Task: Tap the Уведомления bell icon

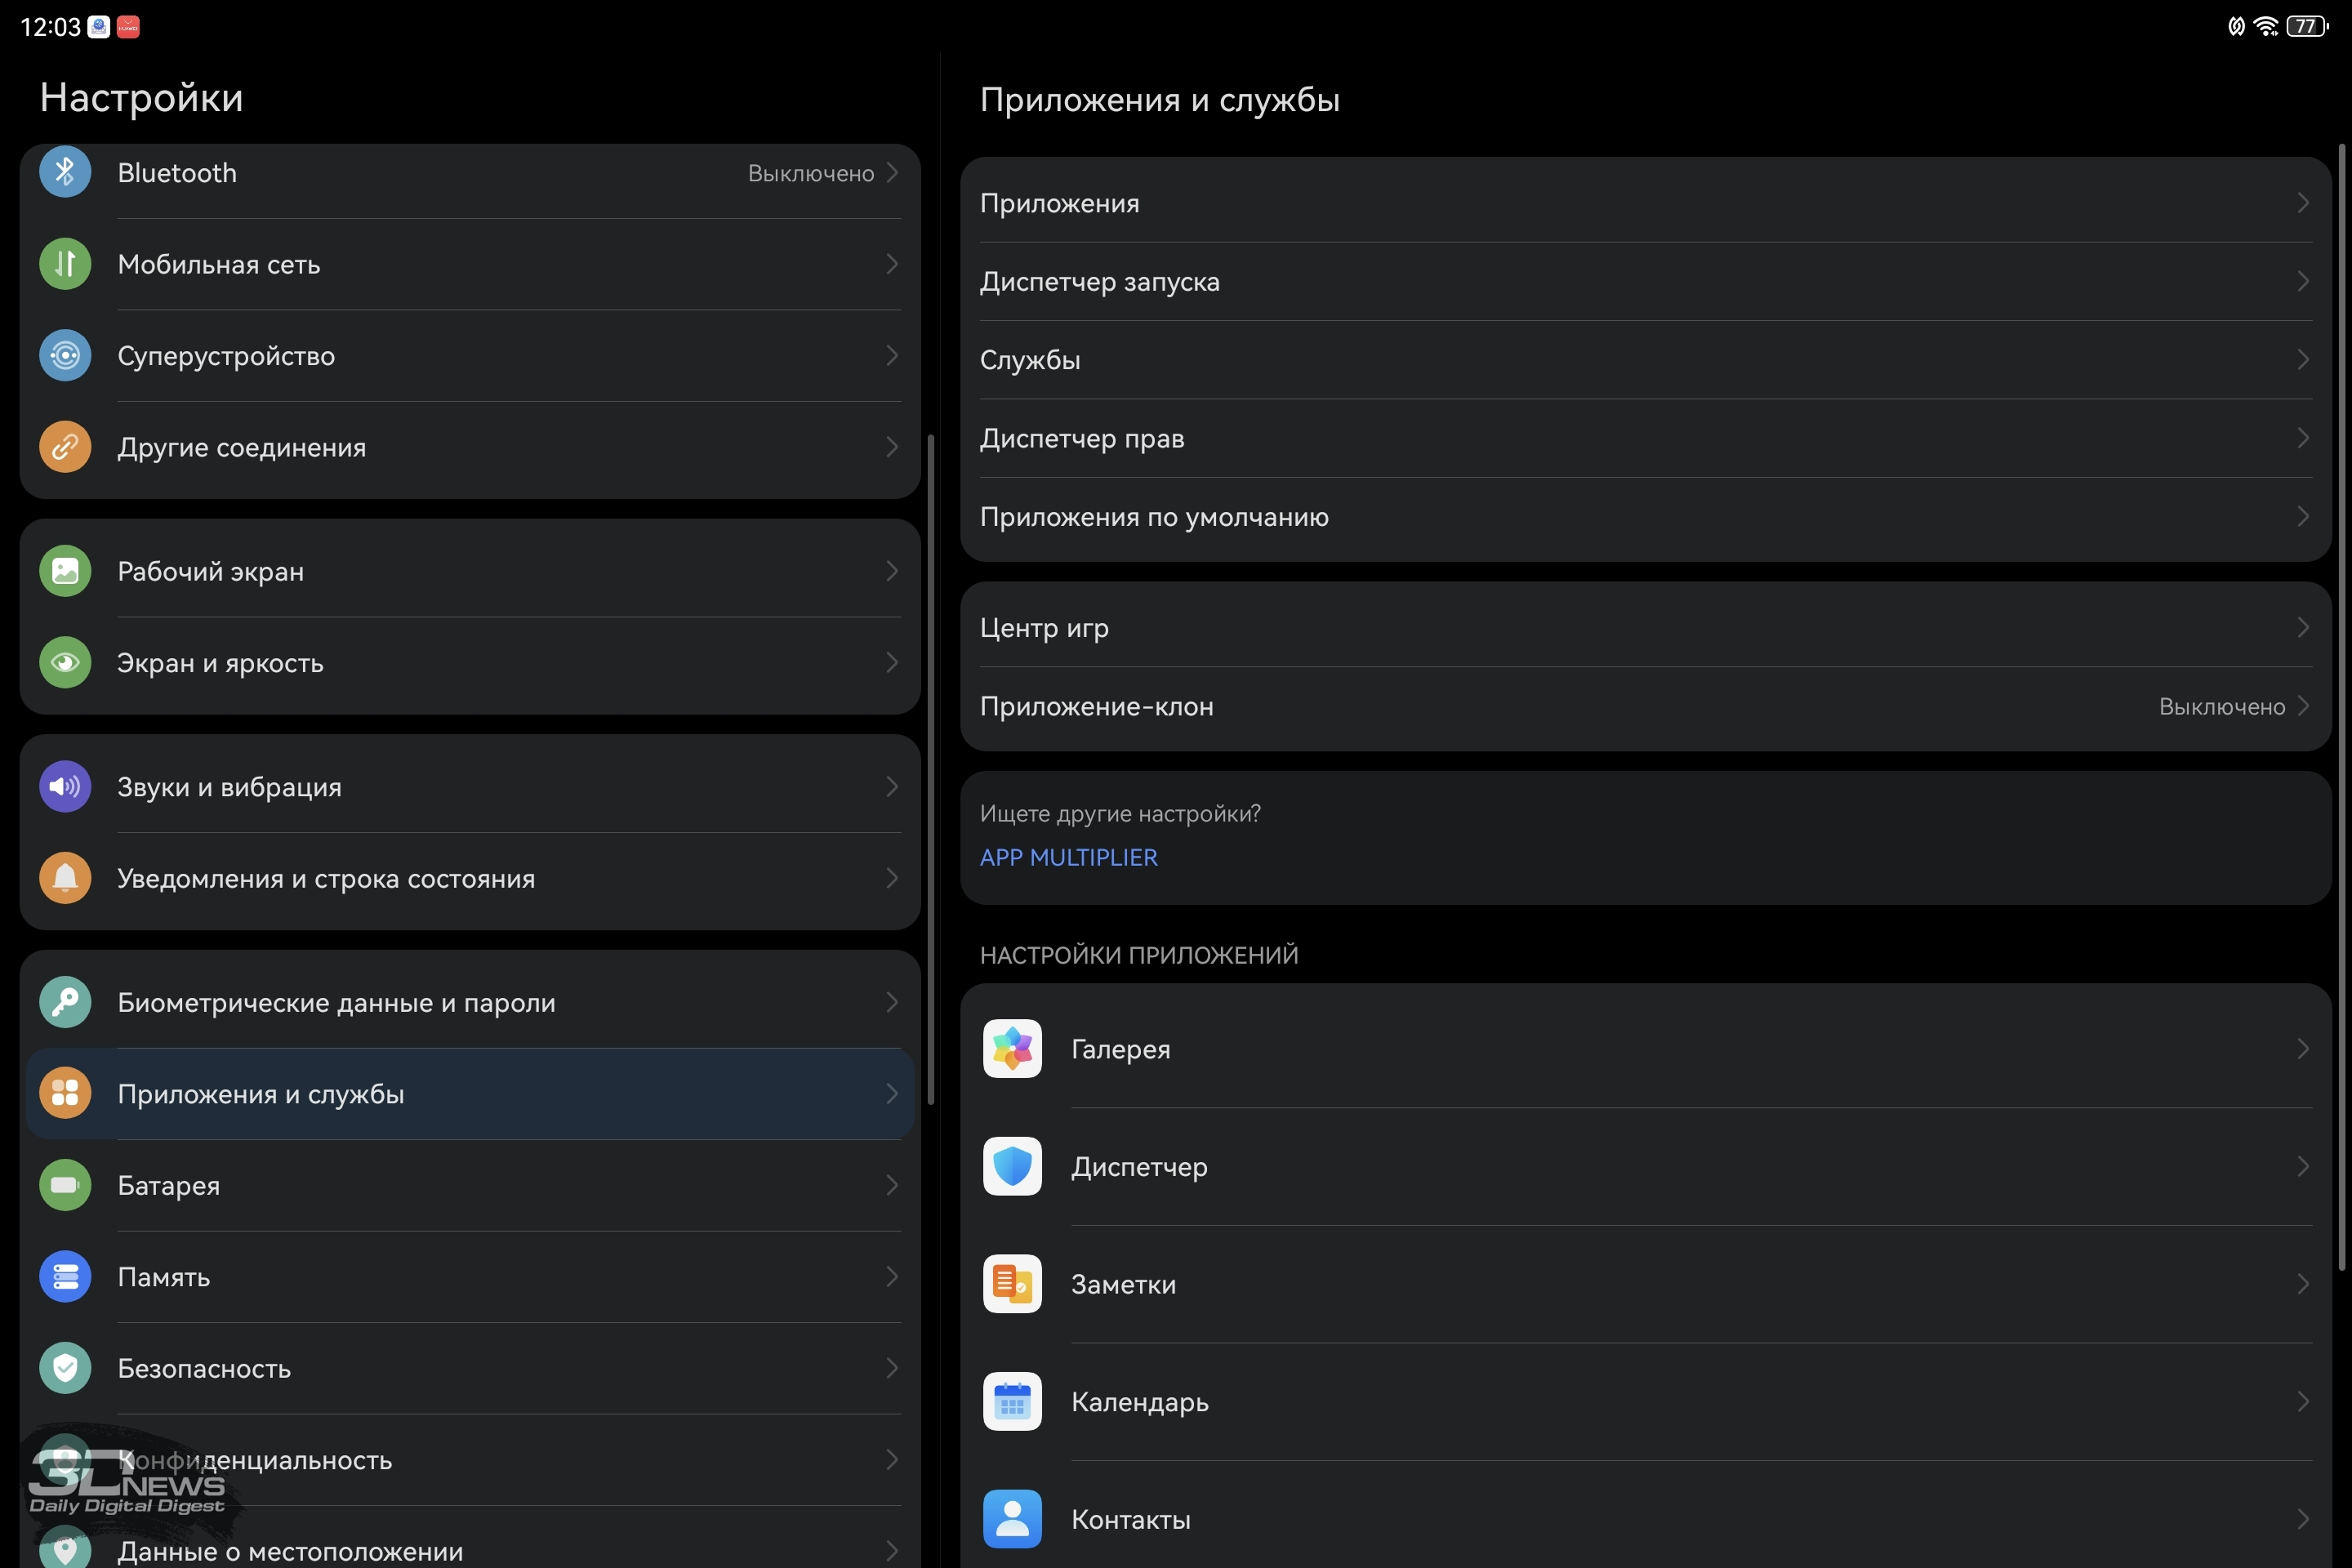Action: (65, 878)
